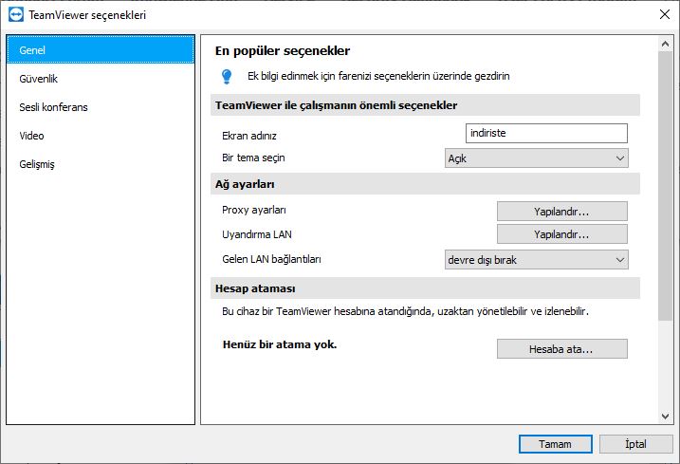
Task: Click the 'Ekran adınız' label
Action: click(x=249, y=136)
